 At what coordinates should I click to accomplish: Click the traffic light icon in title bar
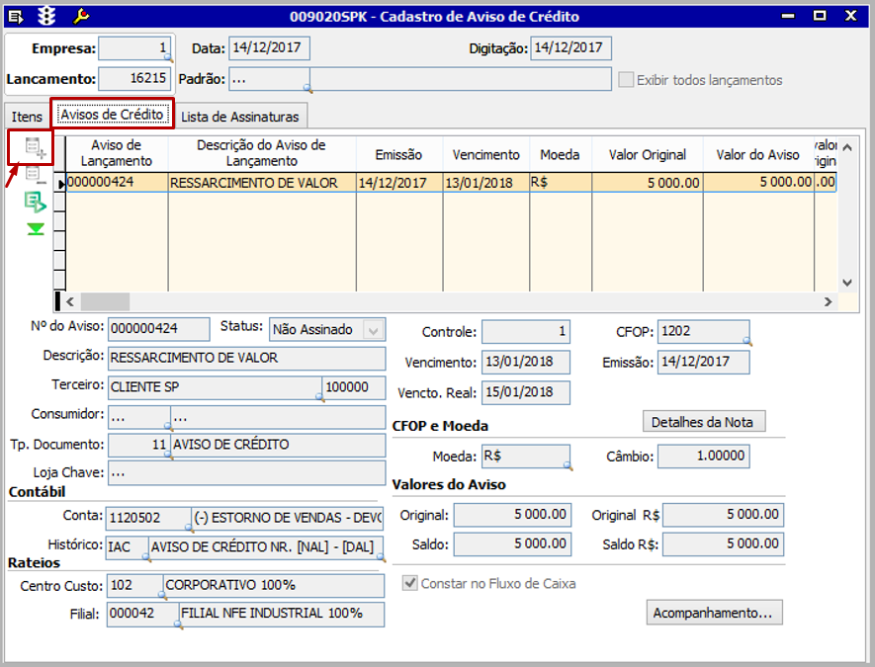46,16
